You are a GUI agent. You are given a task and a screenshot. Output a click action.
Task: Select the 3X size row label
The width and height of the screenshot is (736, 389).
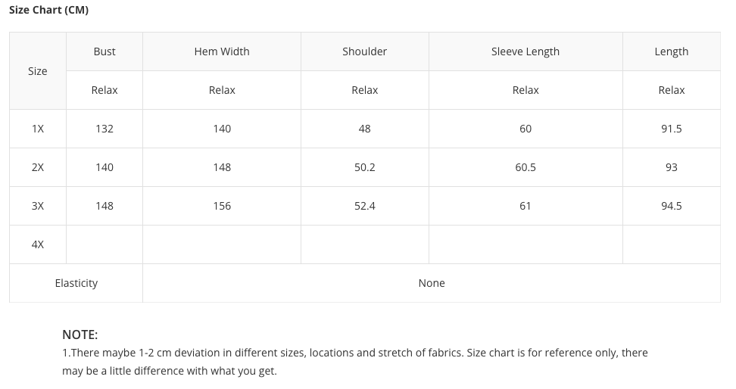click(38, 206)
